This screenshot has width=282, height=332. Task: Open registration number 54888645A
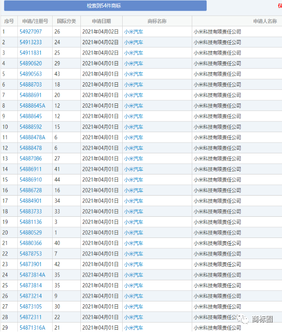coord(32,106)
